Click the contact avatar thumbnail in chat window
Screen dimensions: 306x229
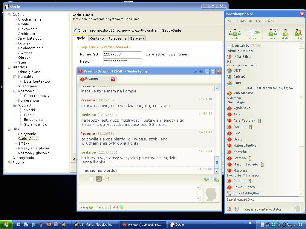pyautogui.click(x=211, y=193)
